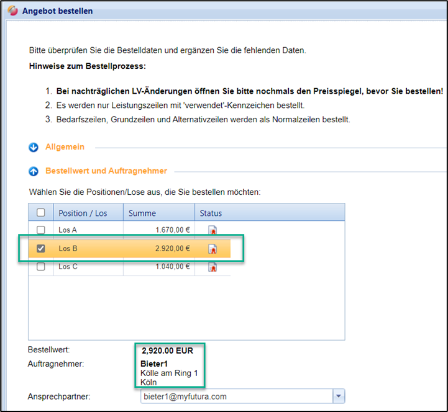
Task: Click the Status column header
Action: click(211, 213)
